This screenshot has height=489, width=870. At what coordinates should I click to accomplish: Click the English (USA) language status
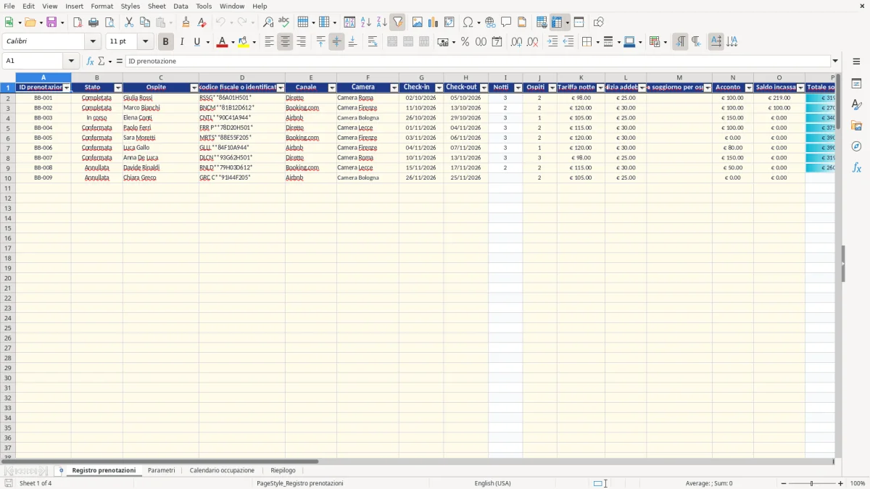[x=492, y=483]
